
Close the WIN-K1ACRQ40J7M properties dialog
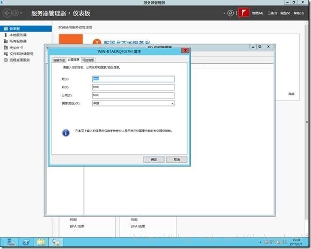click(185, 50)
